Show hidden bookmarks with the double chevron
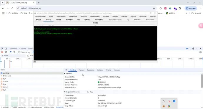Screen dimensions: 203x109 (x=186, y=13)
